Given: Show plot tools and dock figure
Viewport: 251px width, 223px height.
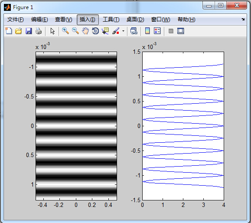Looking at the screenshot, I should coord(181,31).
